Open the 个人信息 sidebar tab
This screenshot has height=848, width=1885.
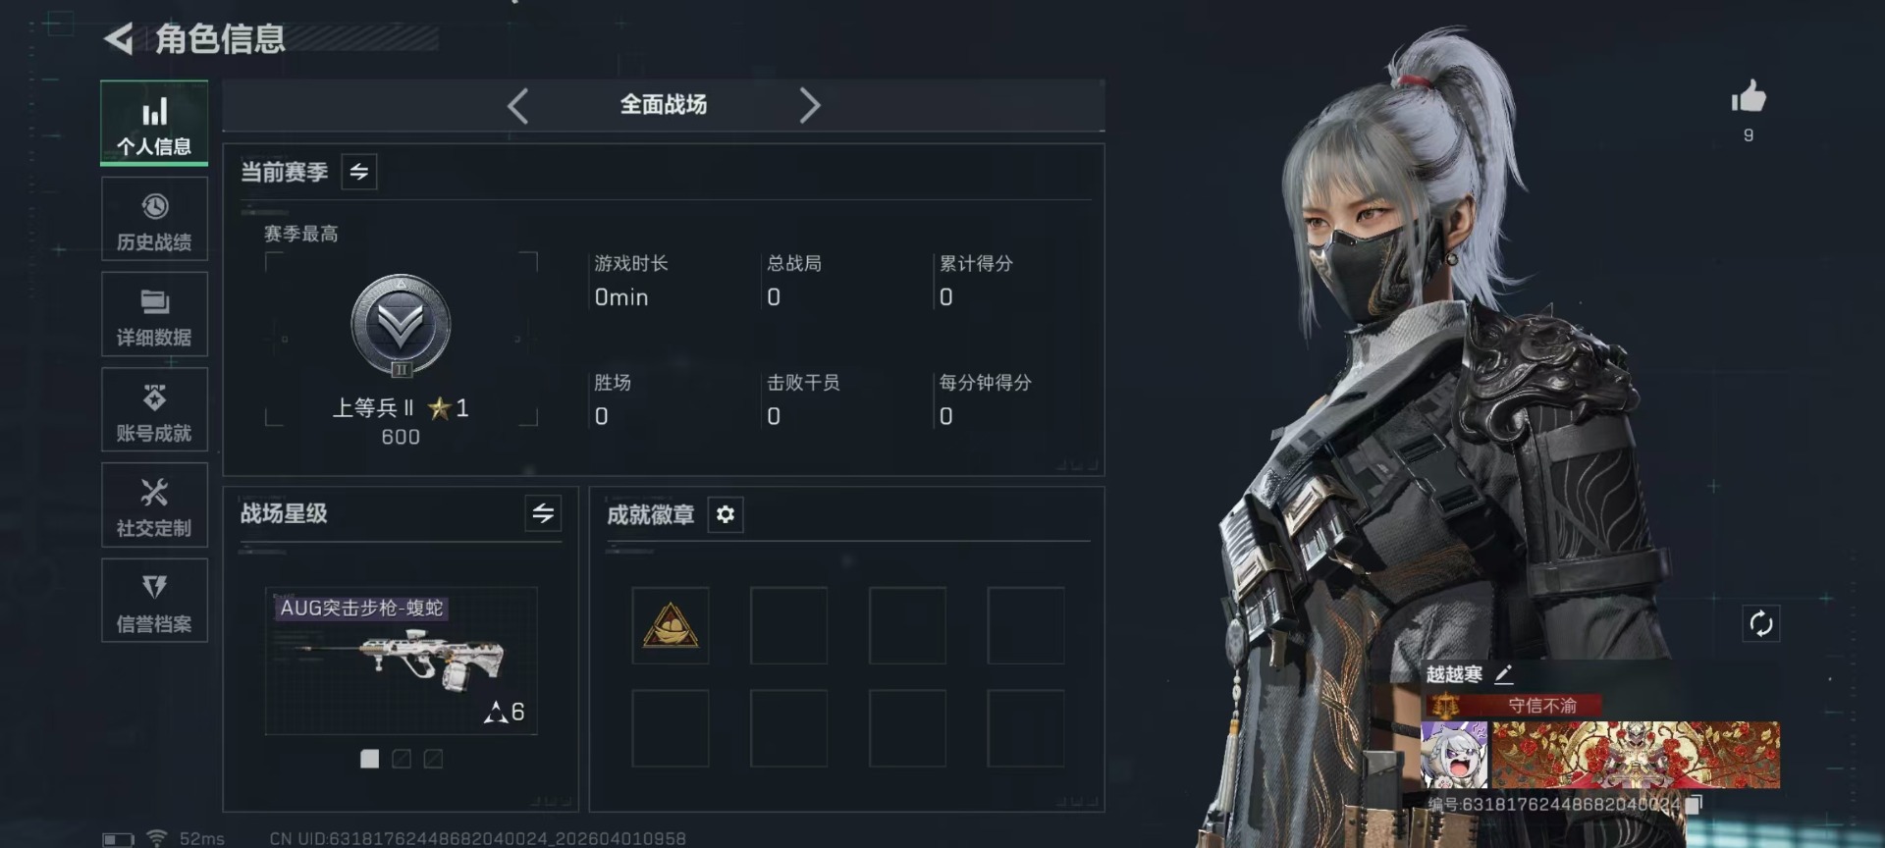(154, 124)
